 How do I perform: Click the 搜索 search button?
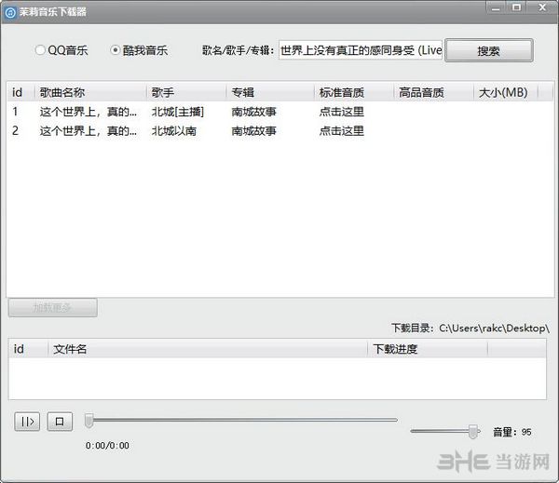489,50
